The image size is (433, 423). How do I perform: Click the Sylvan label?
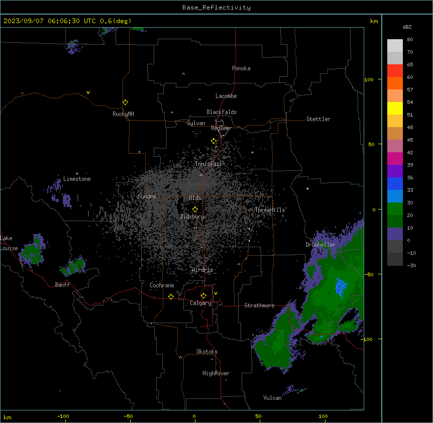coord(196,123)
